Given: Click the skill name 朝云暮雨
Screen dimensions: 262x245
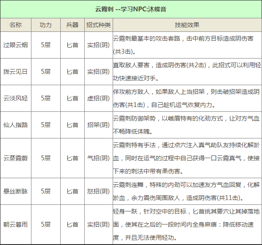Looking at the screenshot, I should (16, 224).
